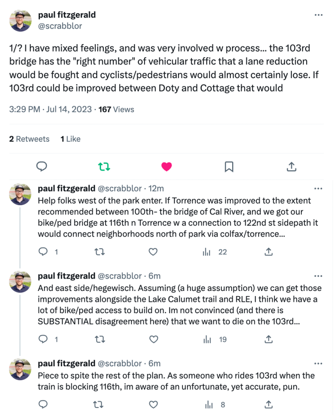The image size is (336, 417).
Task: Unlike the main tweet via heart
Action: [x=166, y=166]
